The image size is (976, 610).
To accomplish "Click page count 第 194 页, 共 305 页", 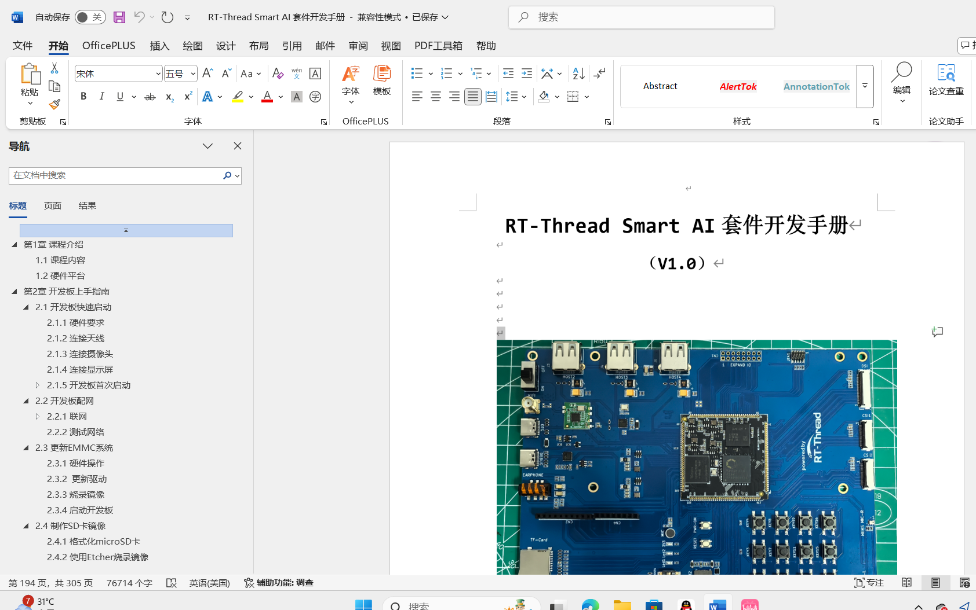I will pyautogui.click(x=50, y=583).
